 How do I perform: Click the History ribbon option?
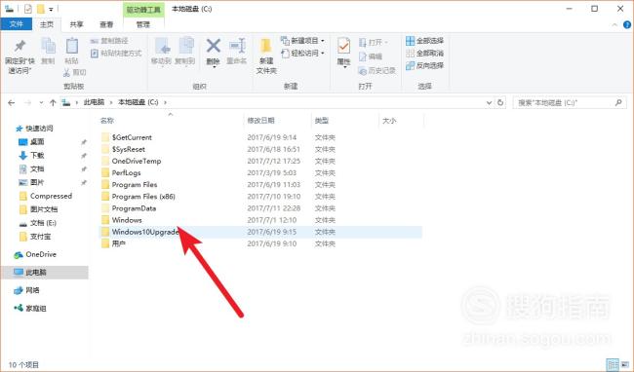(376, 71)
